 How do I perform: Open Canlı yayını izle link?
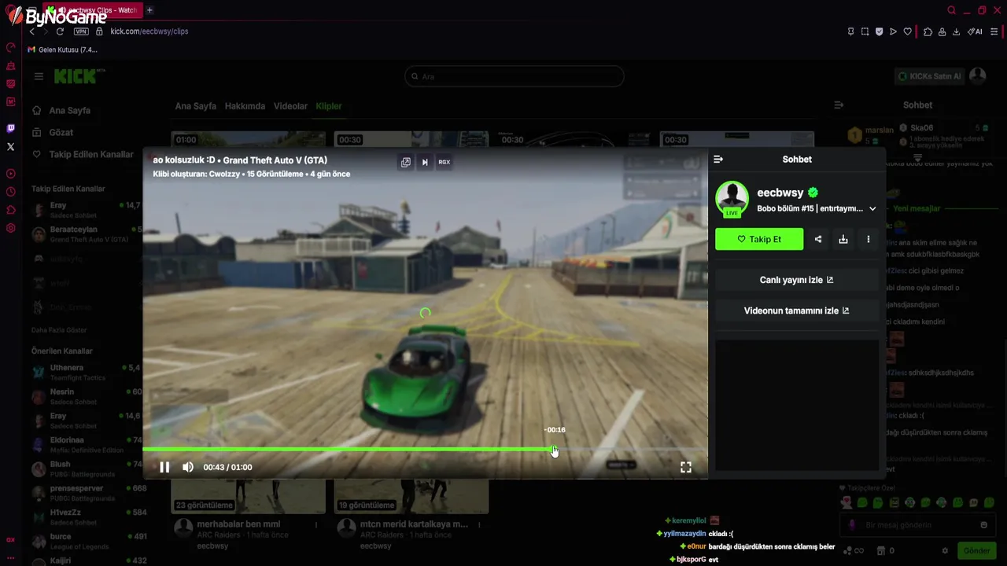tap(797, 280)
